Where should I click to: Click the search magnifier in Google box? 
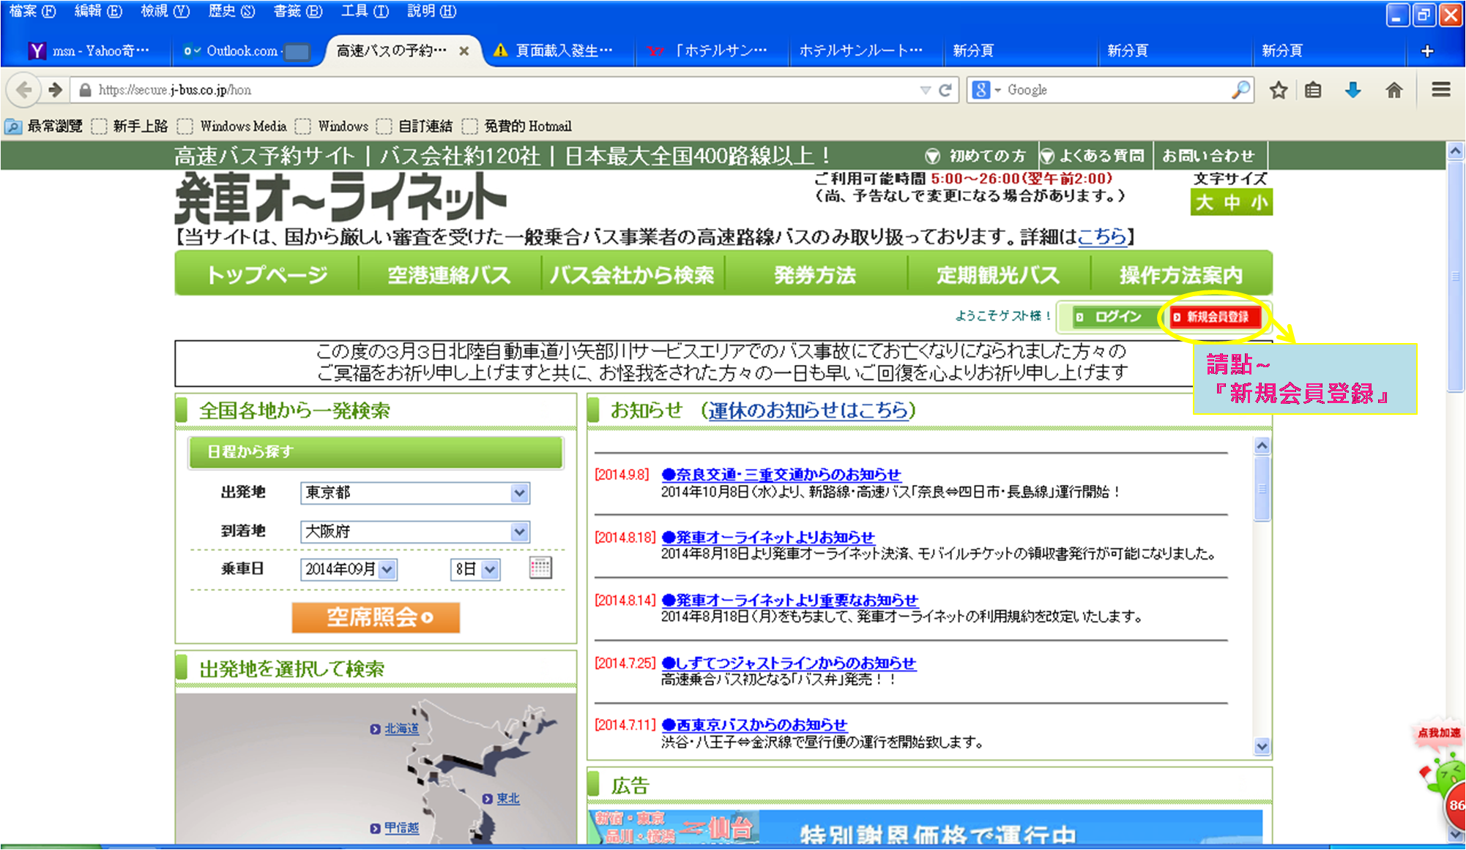tap(1240, 89)
